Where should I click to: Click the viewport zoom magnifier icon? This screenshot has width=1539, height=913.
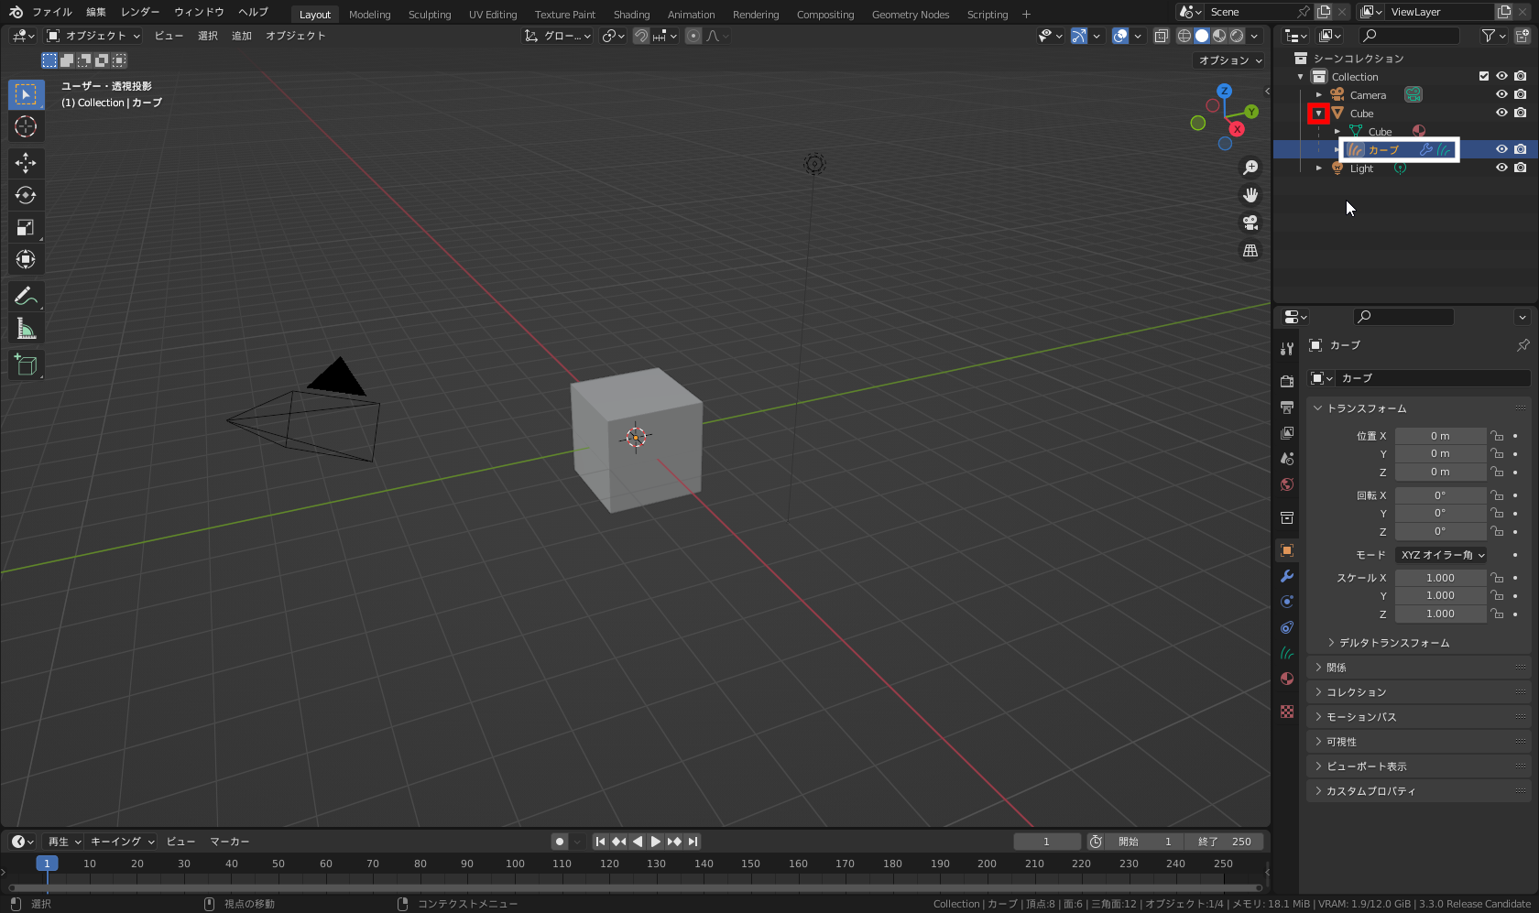1250,168
